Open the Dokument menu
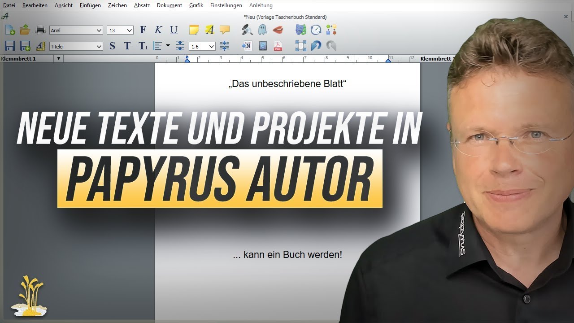Image resolution: width=574 pixels, height=323 pixels. 170,5
